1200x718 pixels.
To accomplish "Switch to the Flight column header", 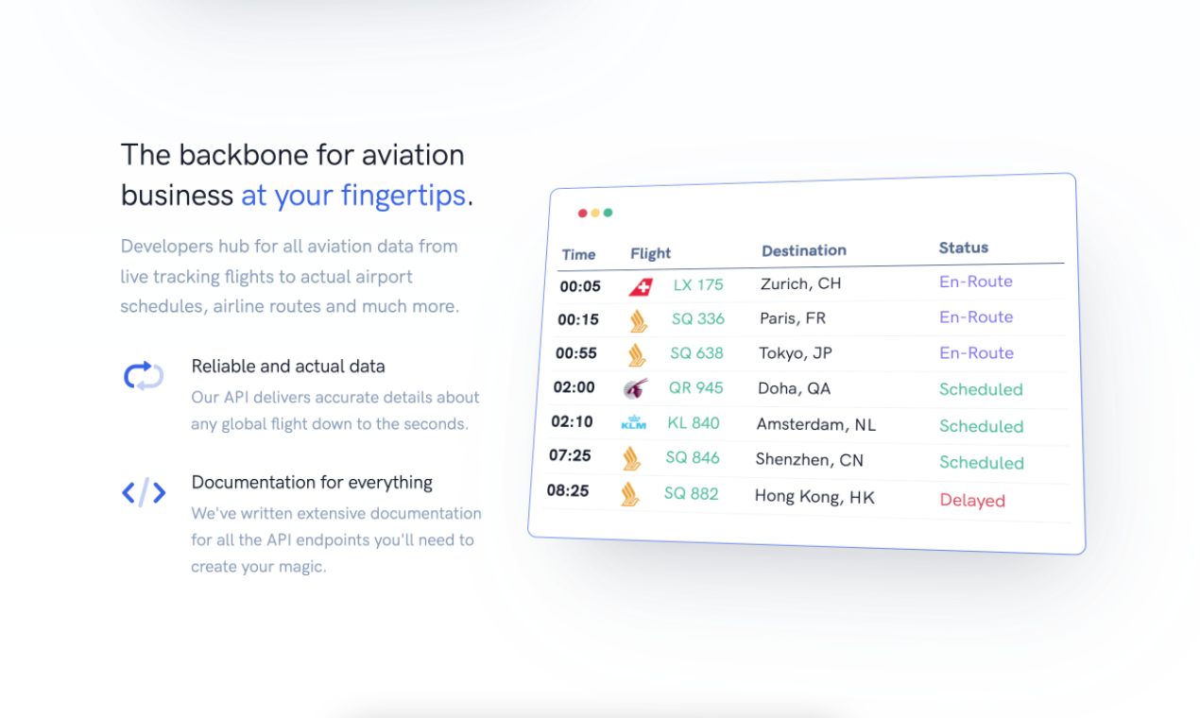I will coord(650,253).
